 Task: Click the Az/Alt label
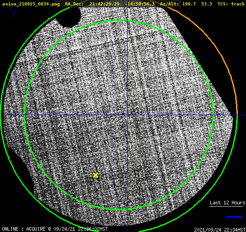[x=169, y=4]
